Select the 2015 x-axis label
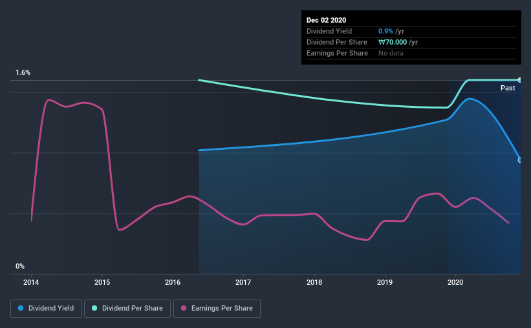 click(x=102, y=282)
